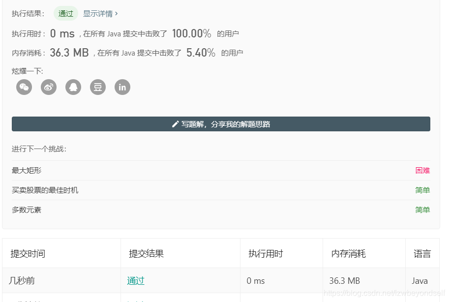450x302 pixels.
Task: Click the 简单 label beside 买卖股票的最佳时机
Action: pos(422,190)
